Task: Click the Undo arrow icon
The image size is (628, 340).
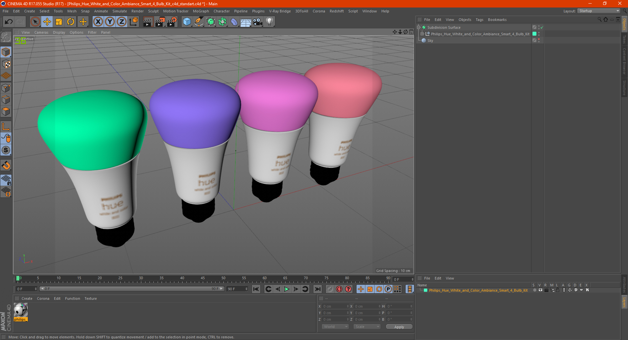Action: pyautogui.click(x=9, y=22)
